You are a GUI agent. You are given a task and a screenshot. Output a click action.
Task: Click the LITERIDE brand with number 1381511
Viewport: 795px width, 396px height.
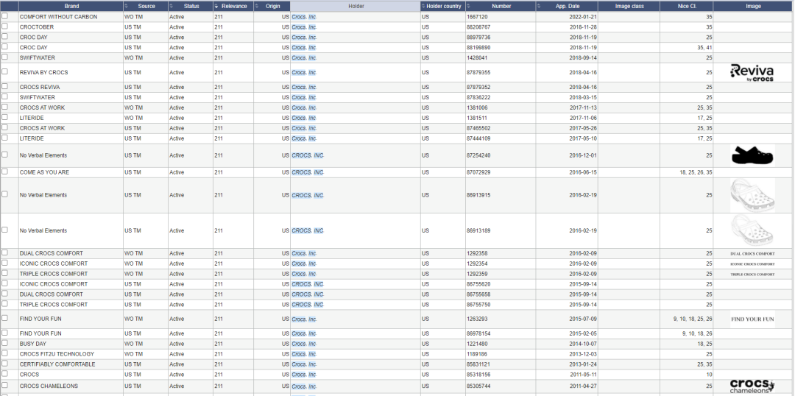[x=32, y=119]
